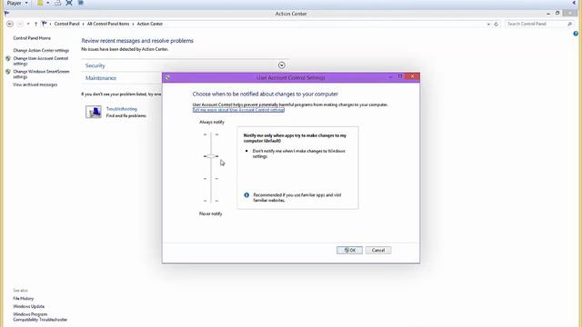Set slider to top Always notify tick
Viewport: 582px width, 327px height.
pos(211,134)
